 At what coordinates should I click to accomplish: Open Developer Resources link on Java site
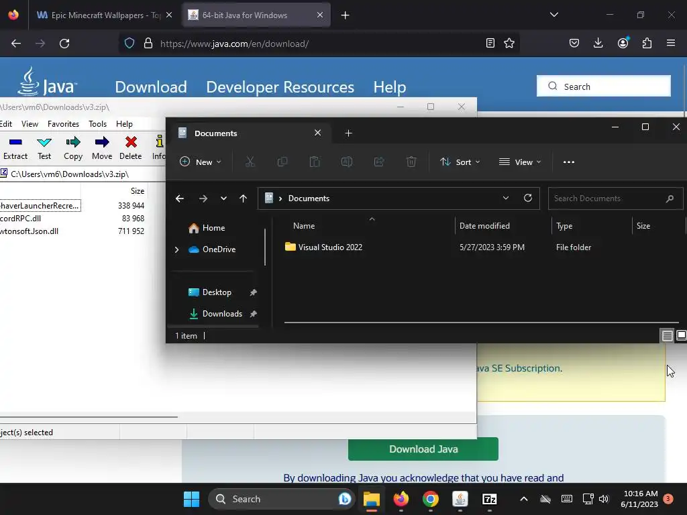(x=280, y=87)
